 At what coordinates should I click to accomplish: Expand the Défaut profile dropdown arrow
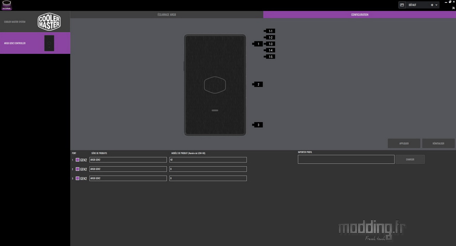click(436, 5)
